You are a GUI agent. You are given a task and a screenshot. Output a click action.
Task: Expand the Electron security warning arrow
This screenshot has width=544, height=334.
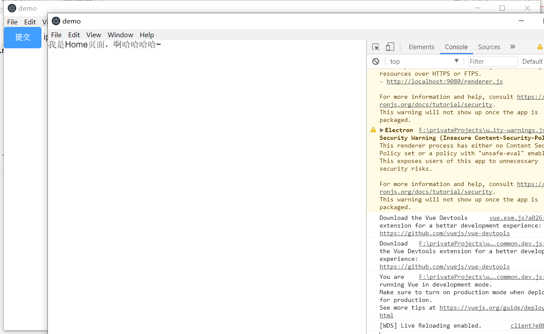click(x=382, y=130)
